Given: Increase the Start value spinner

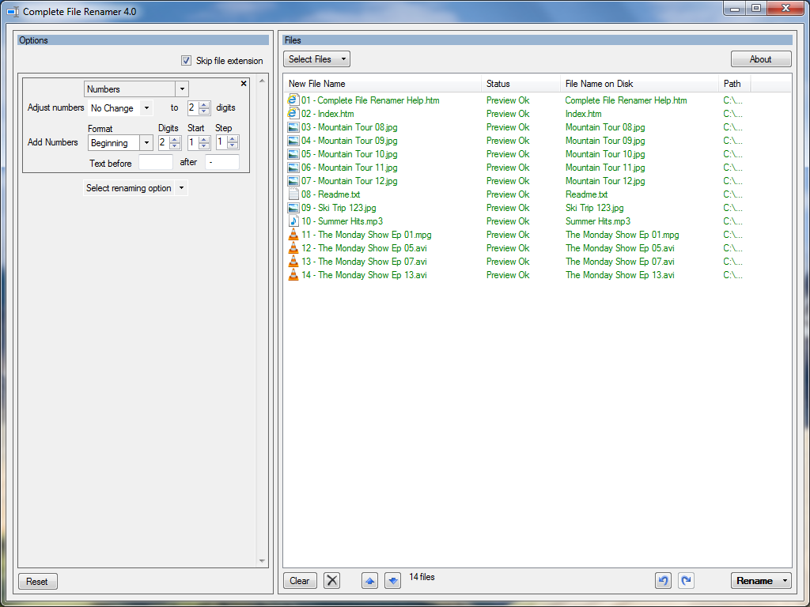Looking at the screenshot, I should click(204, 139).
